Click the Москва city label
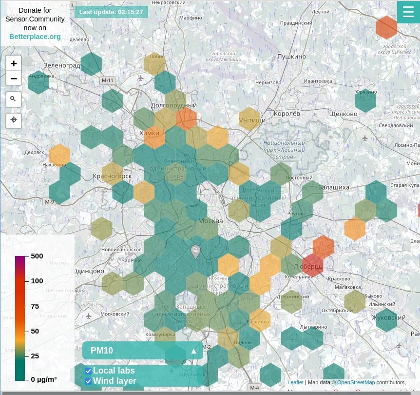Screen dimensions: 420x395 click(210, 221)
